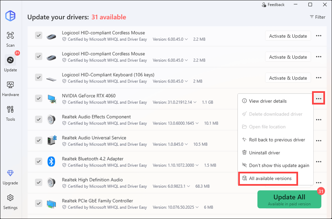The width and height of the screenshot is (332, 219).
Task: Uncheck the Realtek PCIe GbE Family Controller checkbox
Action: (x=39, y=203)
